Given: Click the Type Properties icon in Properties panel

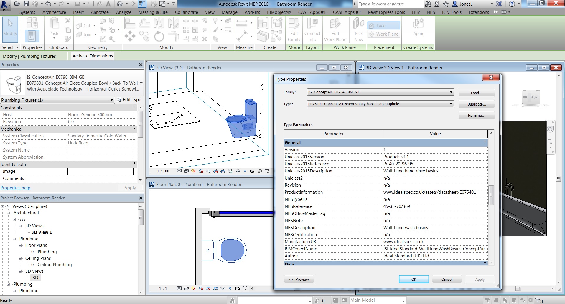Looking at the screenshot, I should click(32, 23).
